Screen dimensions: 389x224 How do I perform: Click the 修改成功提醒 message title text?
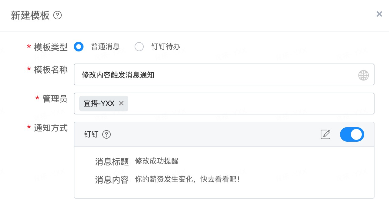(157, 161)
